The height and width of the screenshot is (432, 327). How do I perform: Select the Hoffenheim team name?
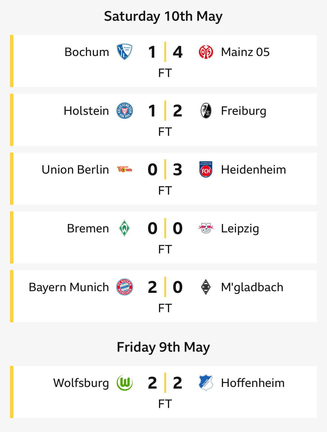coord(253,383)
